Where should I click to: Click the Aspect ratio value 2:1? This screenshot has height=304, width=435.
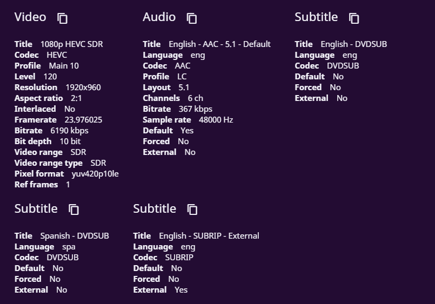(x=76, y=98)
